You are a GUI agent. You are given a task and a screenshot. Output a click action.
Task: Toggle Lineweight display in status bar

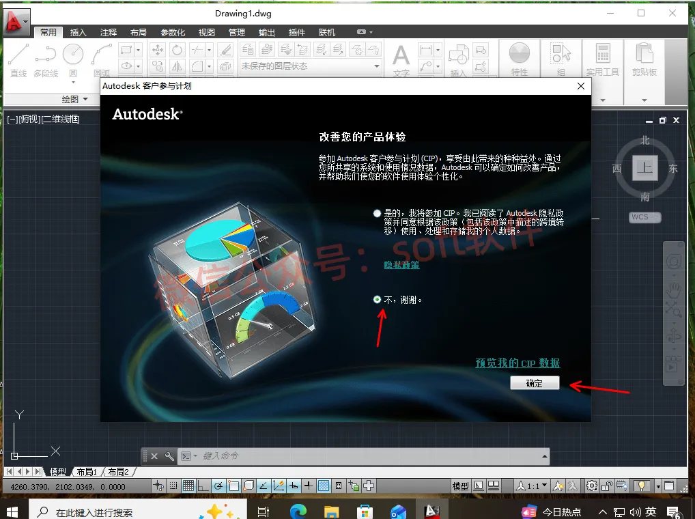(309, 486)
